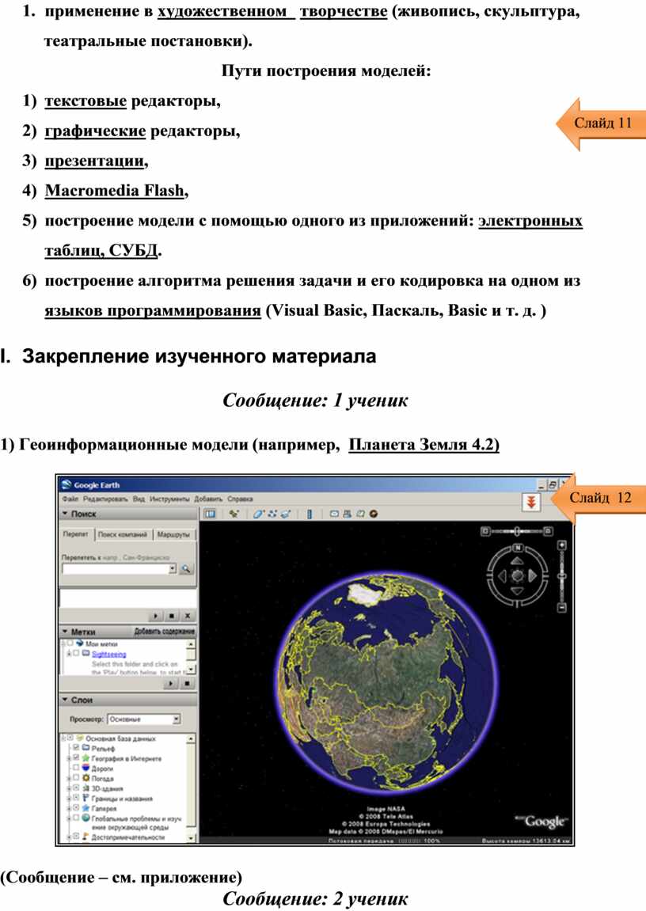The width and height of the screenshot is (646, 911).
Task: Collapse the Поиск panel
Action: click(65, 514)
